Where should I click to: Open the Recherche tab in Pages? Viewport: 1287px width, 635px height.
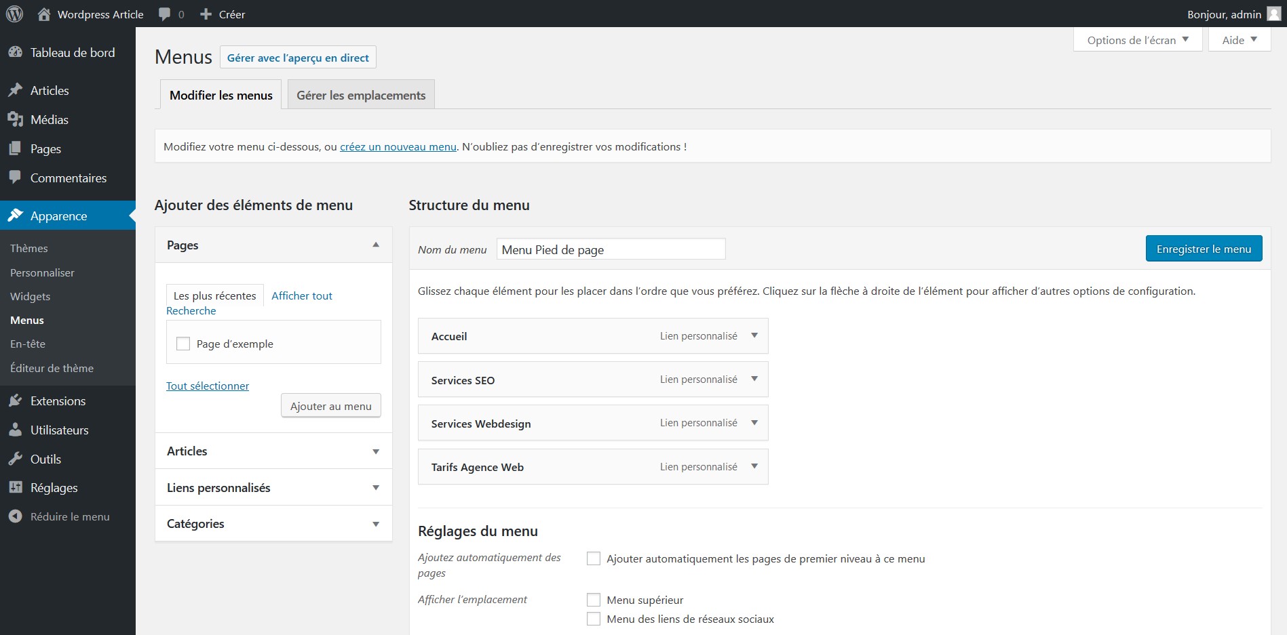191,310
